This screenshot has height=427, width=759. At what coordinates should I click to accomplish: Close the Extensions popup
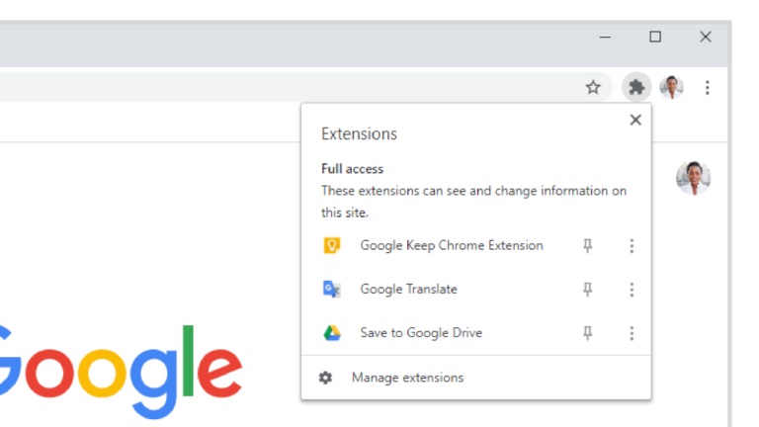[x=635, y=120]
